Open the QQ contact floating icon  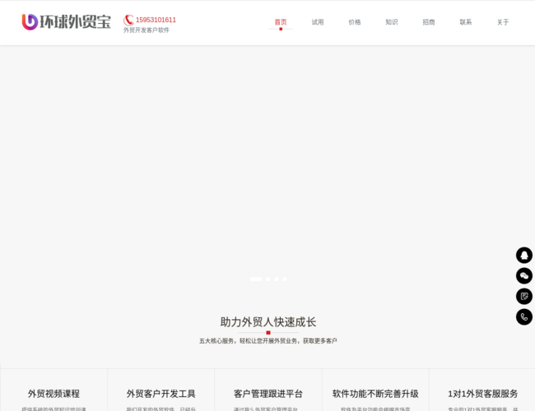click(x=524, y=256)
